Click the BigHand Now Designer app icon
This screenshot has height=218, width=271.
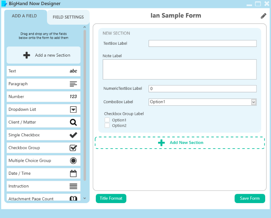point(4,4)
